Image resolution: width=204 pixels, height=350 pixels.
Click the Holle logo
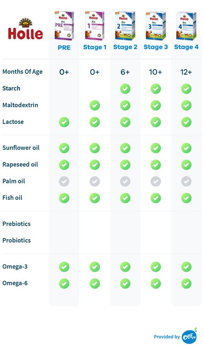pos(25,29)
